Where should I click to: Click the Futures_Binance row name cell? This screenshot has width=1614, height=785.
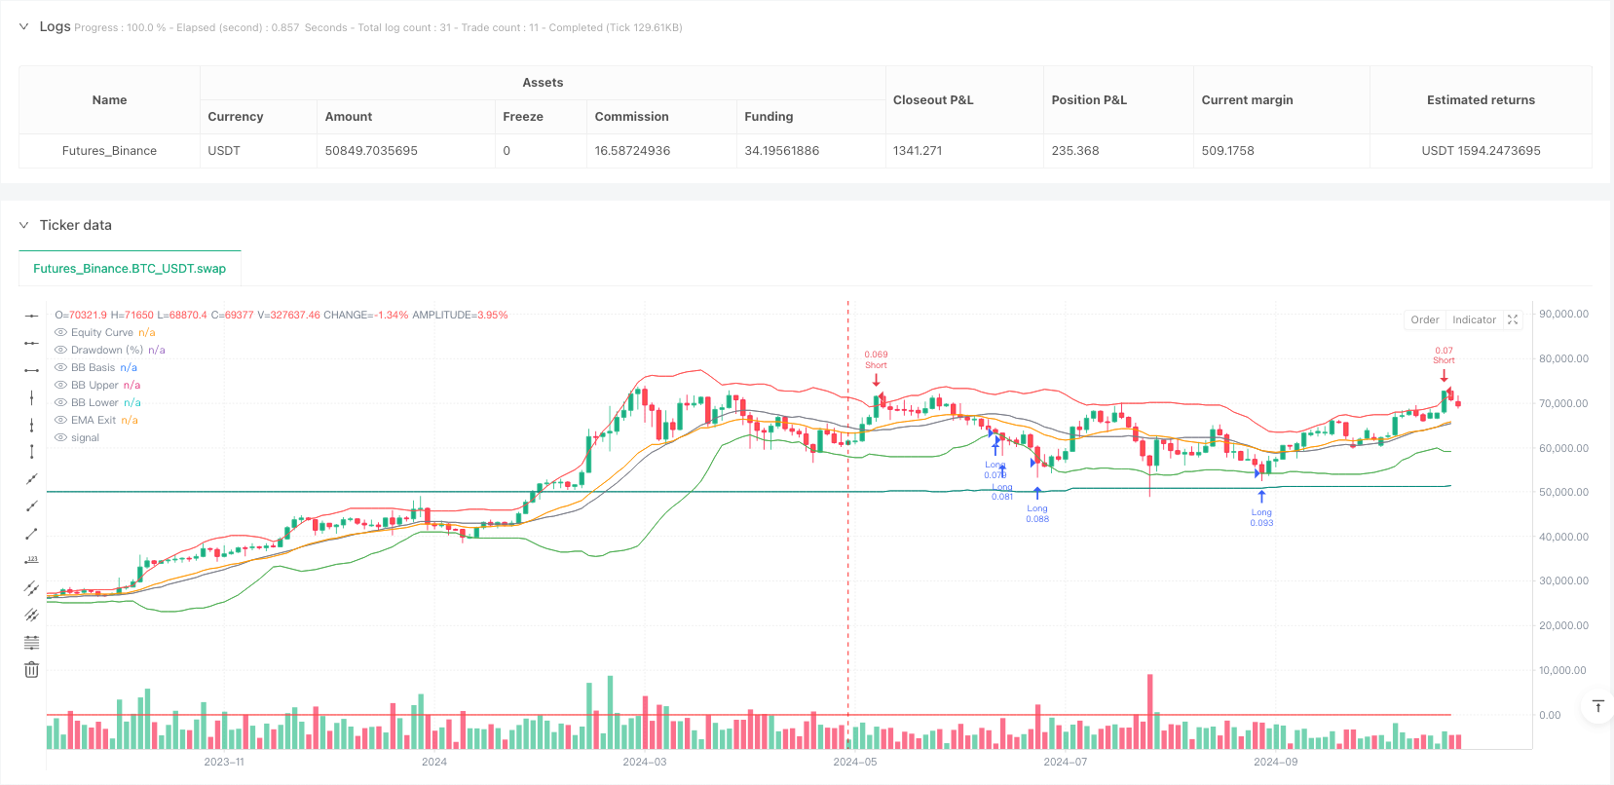point(109,151)
